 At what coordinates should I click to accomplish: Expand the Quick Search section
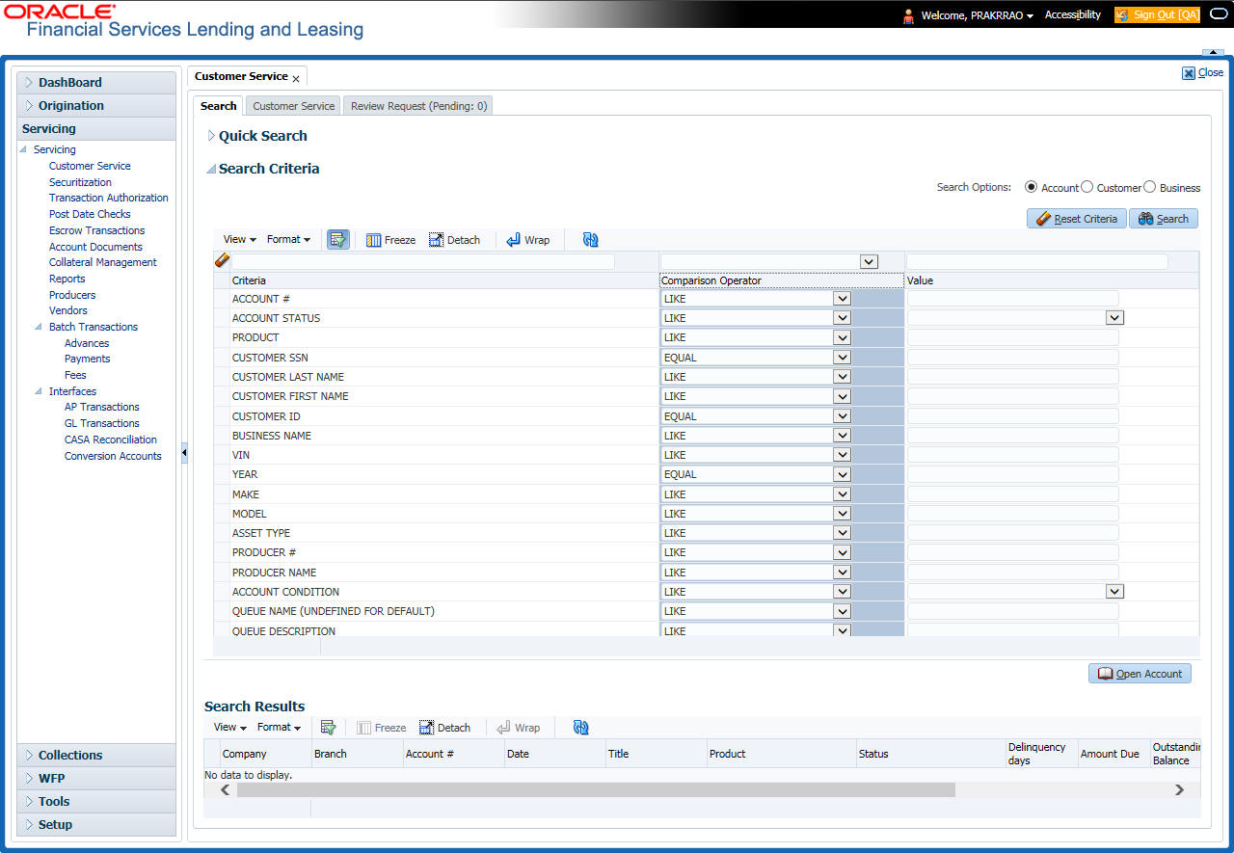click(x=212, y=136)
